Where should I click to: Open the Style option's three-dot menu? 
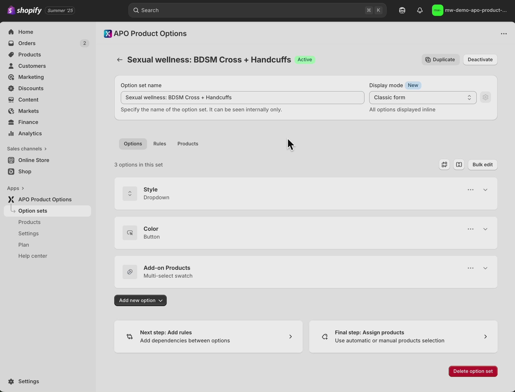[470, 190]
